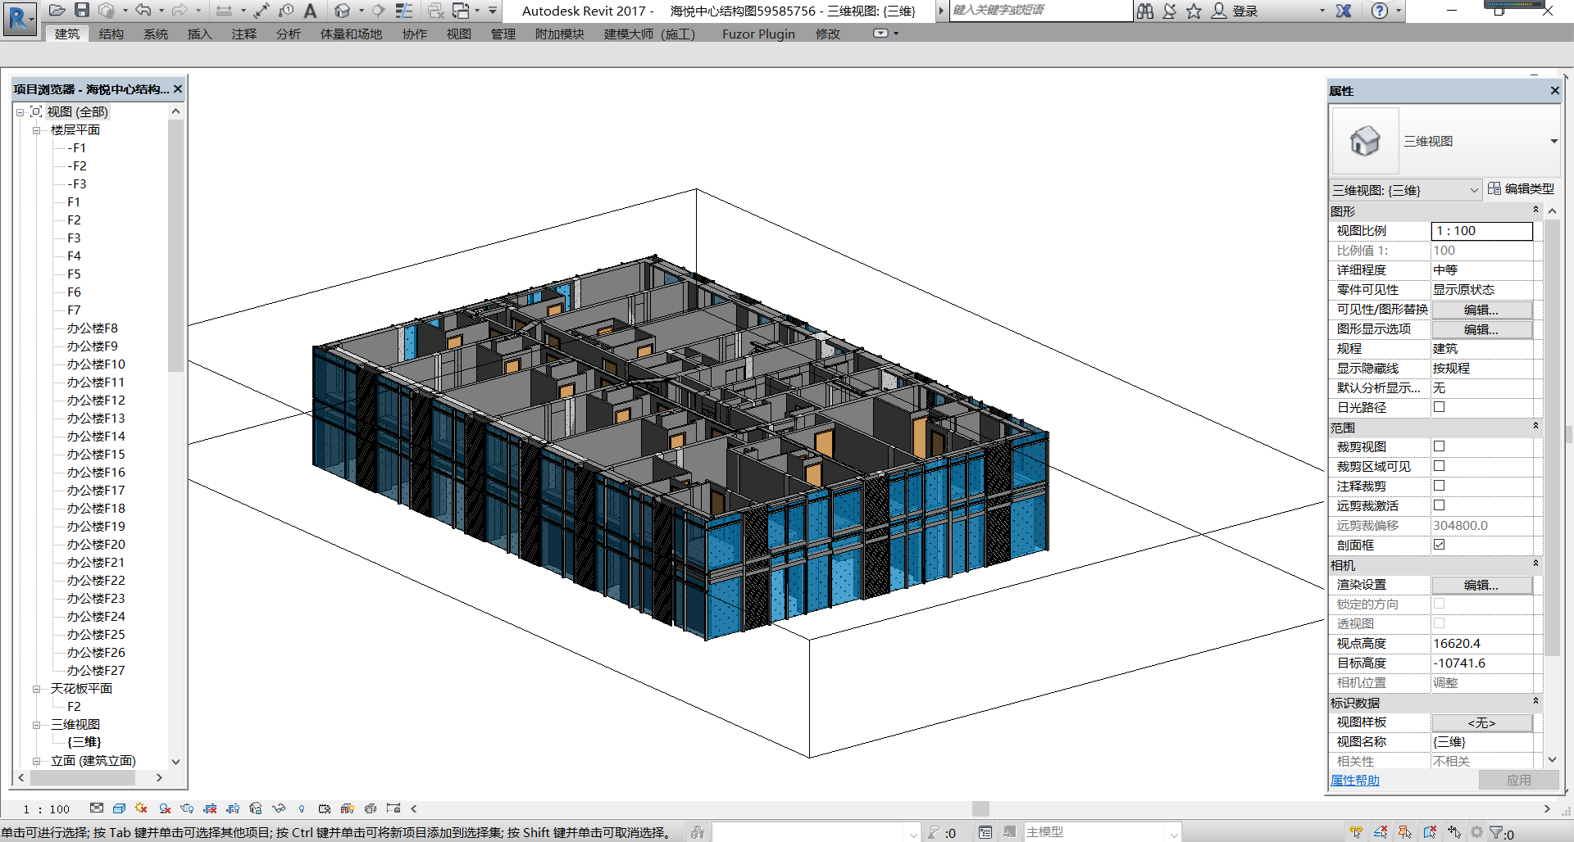
Task: Click the Open file icon in quick access toolbar
Action: (57, 11)
